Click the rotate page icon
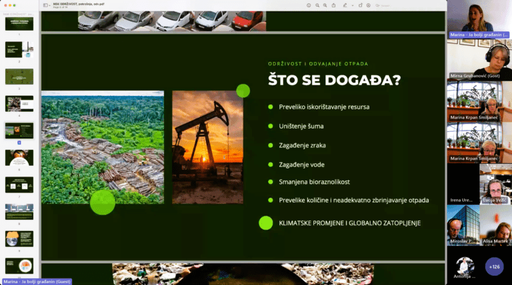This screenshot has height=285, width=512. click(x=361, y=5)
